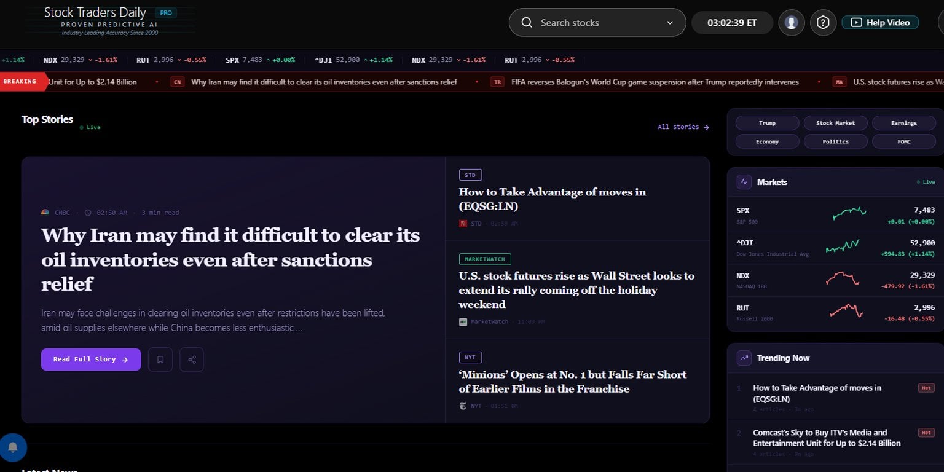944x472 pixels.
Task: Click the SPX sparkline chart
Action: click(x=849, y=213)
